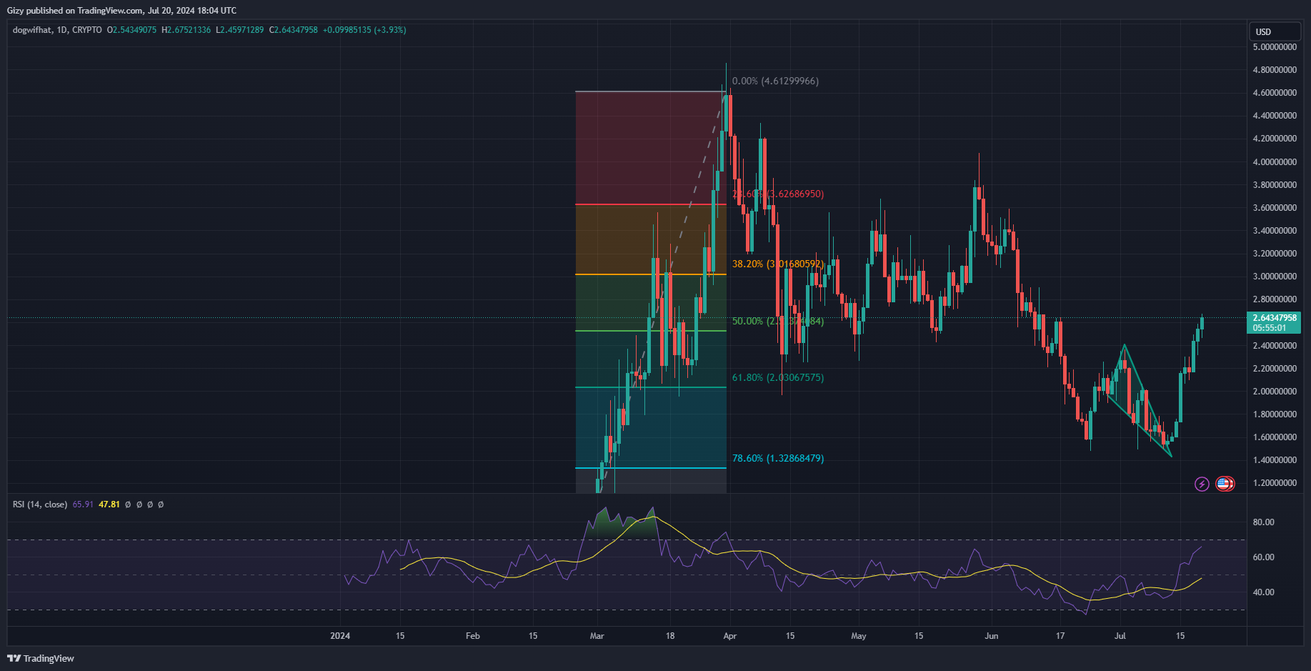Screen dimensions: 1311x671
Task: Click the 3.60000000 price axis label
Action: pyautogui.click(x=1275, y=208)
